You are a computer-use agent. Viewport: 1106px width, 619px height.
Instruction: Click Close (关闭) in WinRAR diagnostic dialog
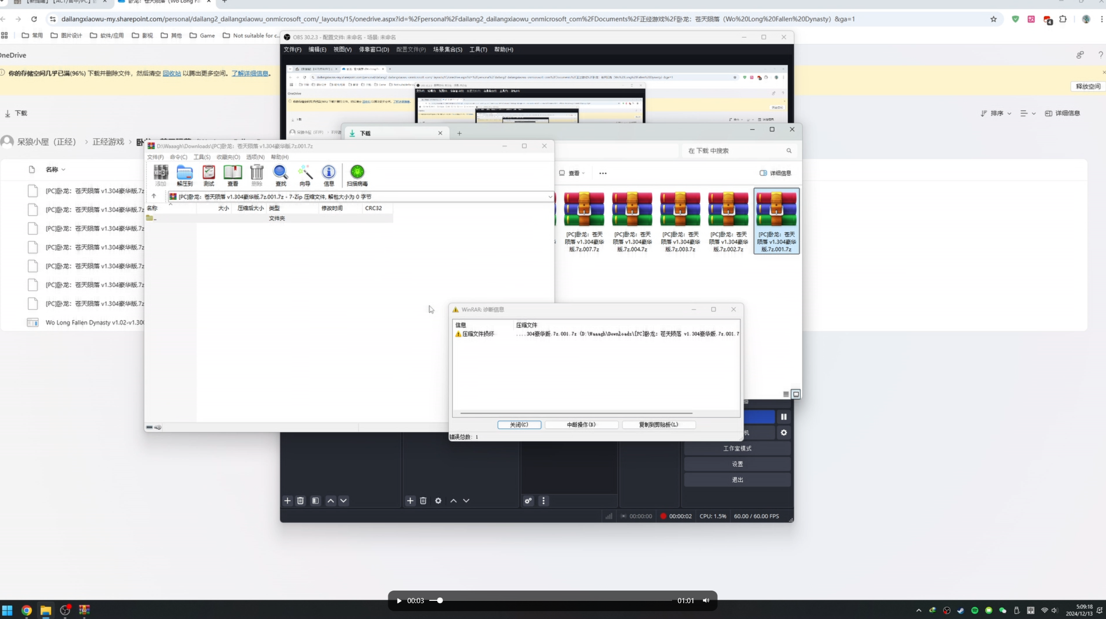(x=519, y=425)
